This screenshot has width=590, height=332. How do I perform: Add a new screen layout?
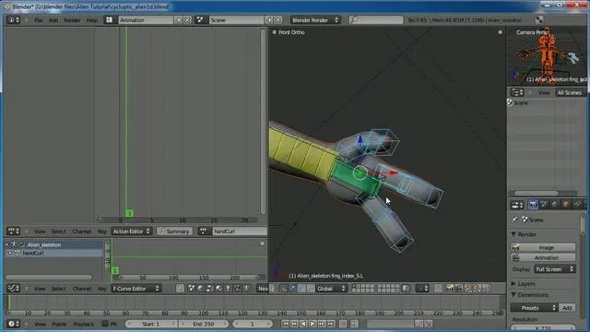tap(179, 20)
